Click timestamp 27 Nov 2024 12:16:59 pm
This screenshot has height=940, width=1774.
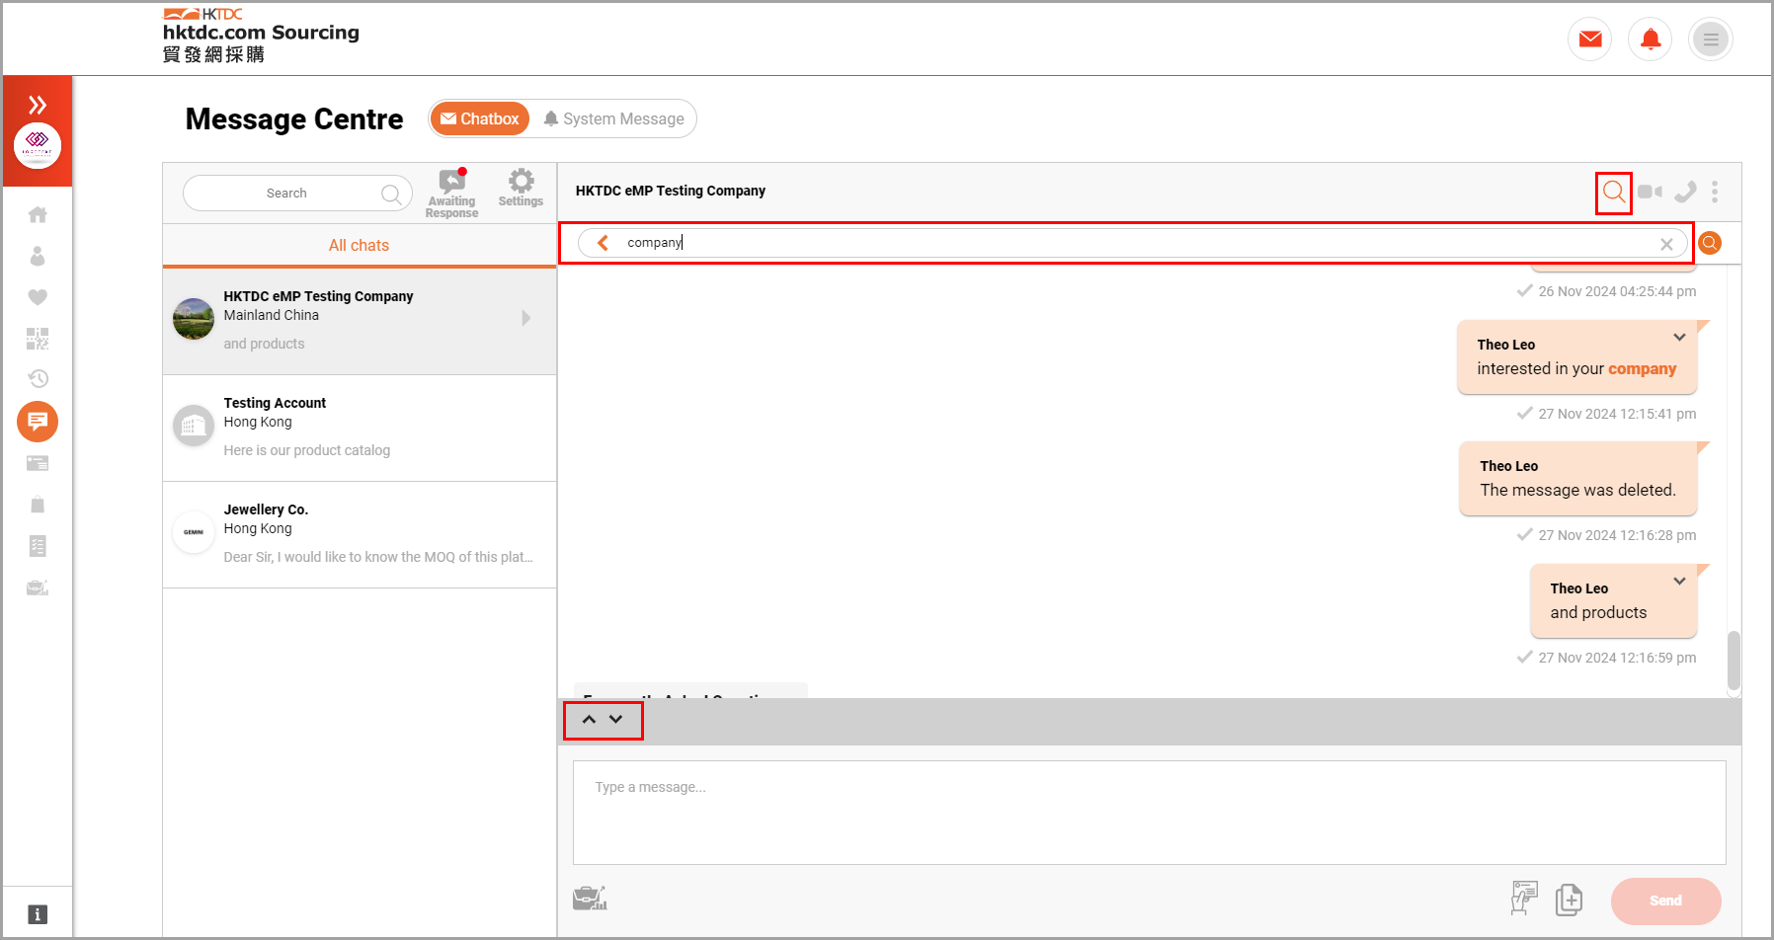[x=1617, y=658]
